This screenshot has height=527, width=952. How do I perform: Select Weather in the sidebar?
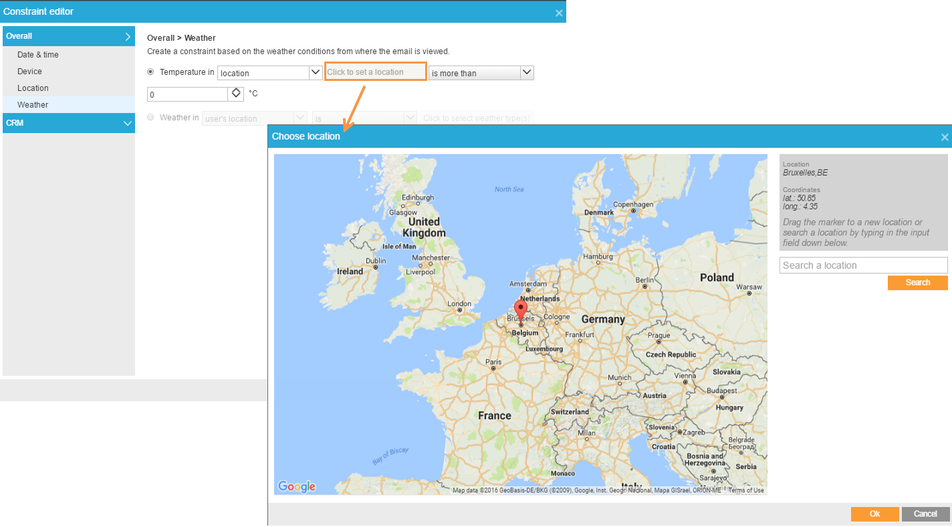[33, 105]
